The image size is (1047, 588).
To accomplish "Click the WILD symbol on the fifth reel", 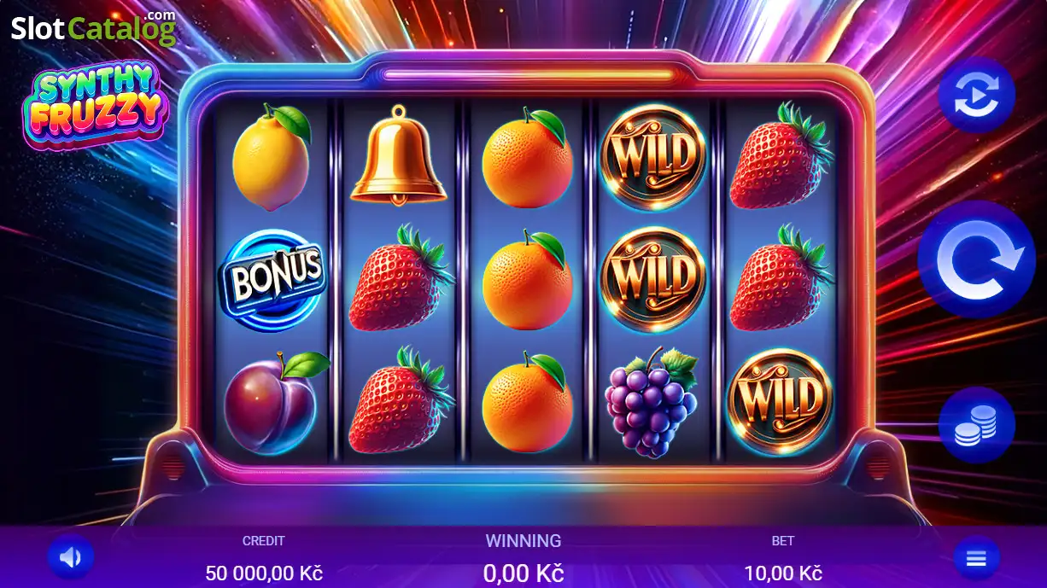I will click(779, 400).
